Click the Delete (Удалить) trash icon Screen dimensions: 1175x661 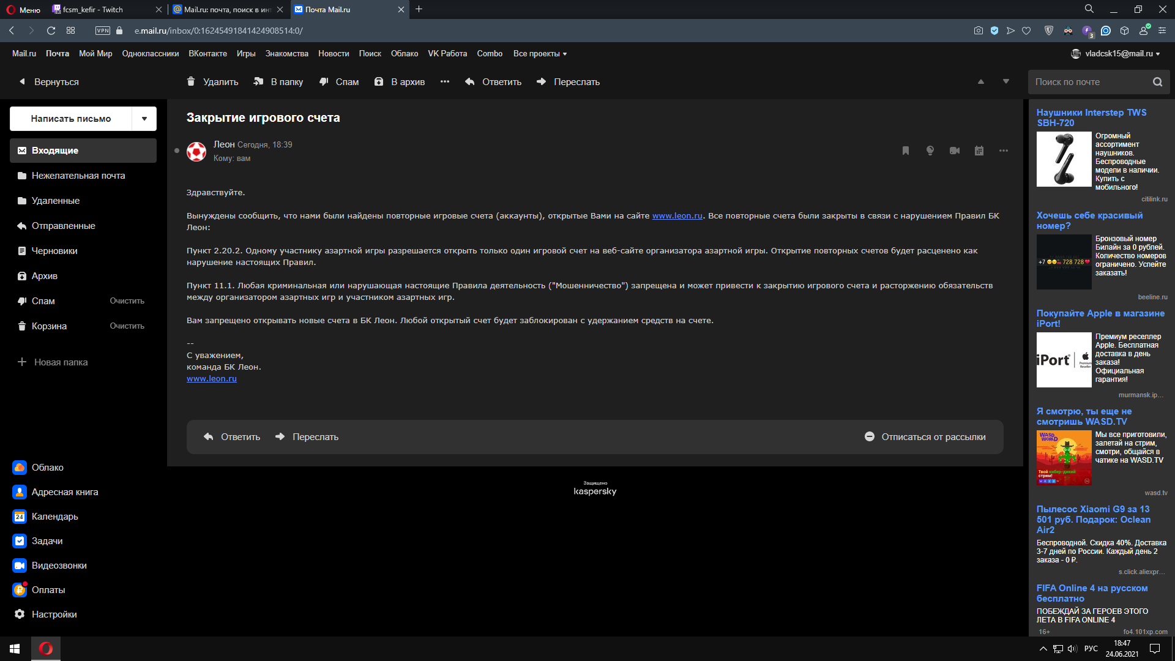tap(191, 81)
